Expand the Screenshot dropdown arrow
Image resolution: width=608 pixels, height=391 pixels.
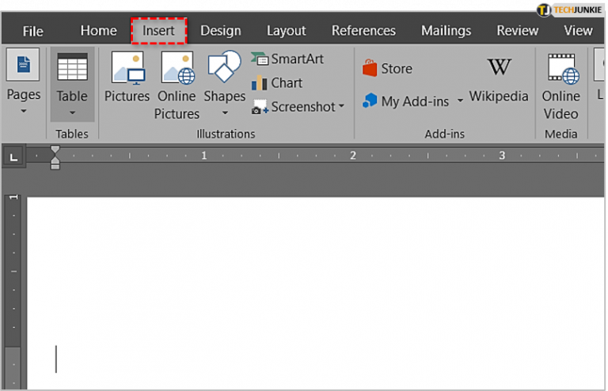(341, 107)
